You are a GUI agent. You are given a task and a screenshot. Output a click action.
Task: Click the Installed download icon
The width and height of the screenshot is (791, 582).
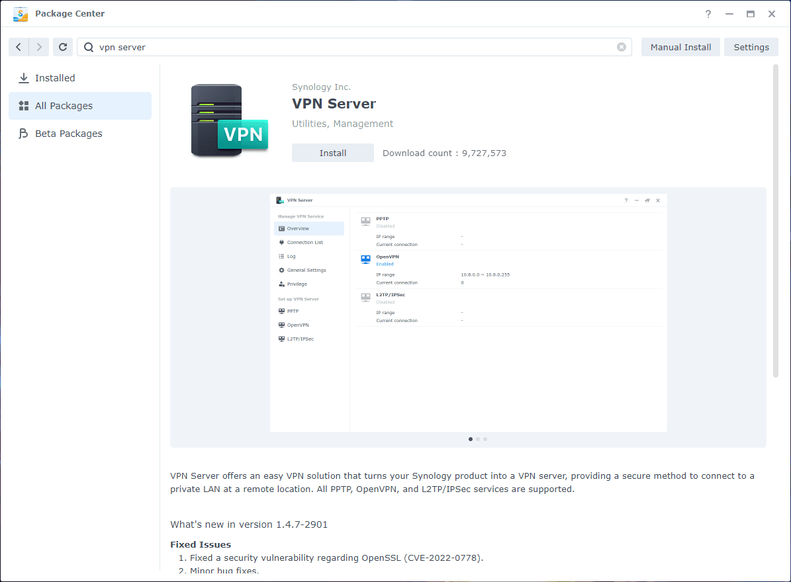pyautogui.click(x=23, y=78)
